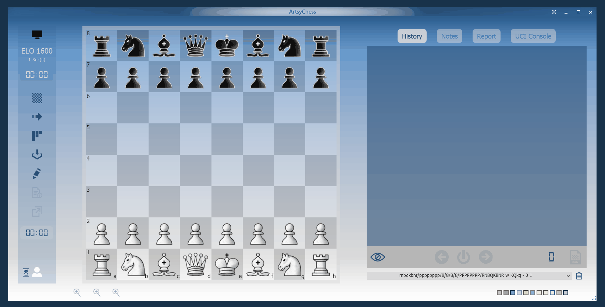Click the clipboard icon beside FEN field
Screen dimensions: 605x307
(579, 276)
